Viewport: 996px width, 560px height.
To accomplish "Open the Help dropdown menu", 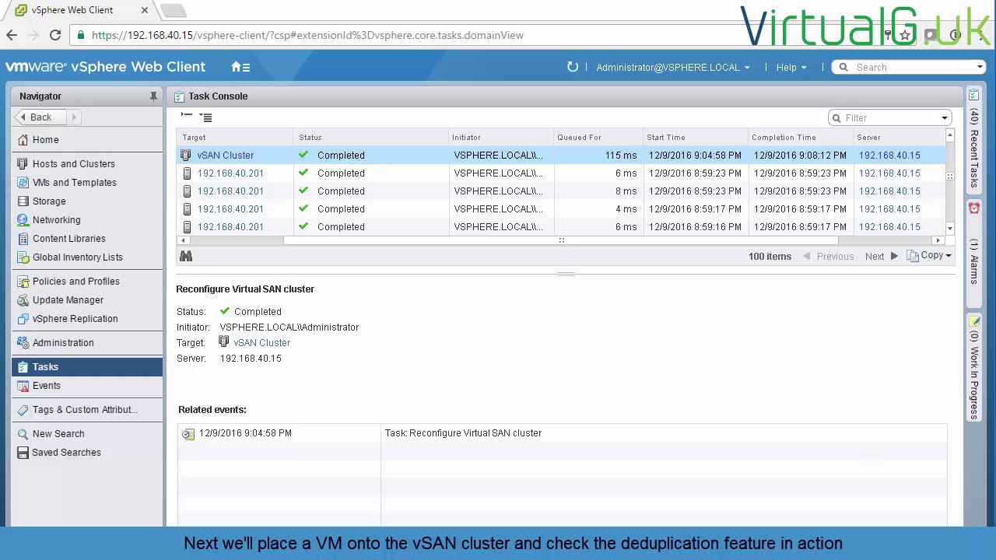I will coord(791,68).
